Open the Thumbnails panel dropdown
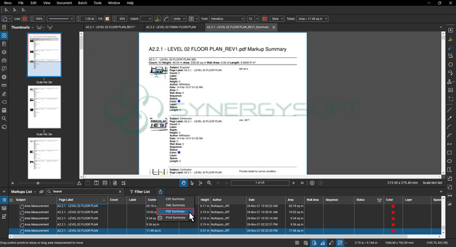This screenshot has height=247, width=456. (x=33, y=27)
